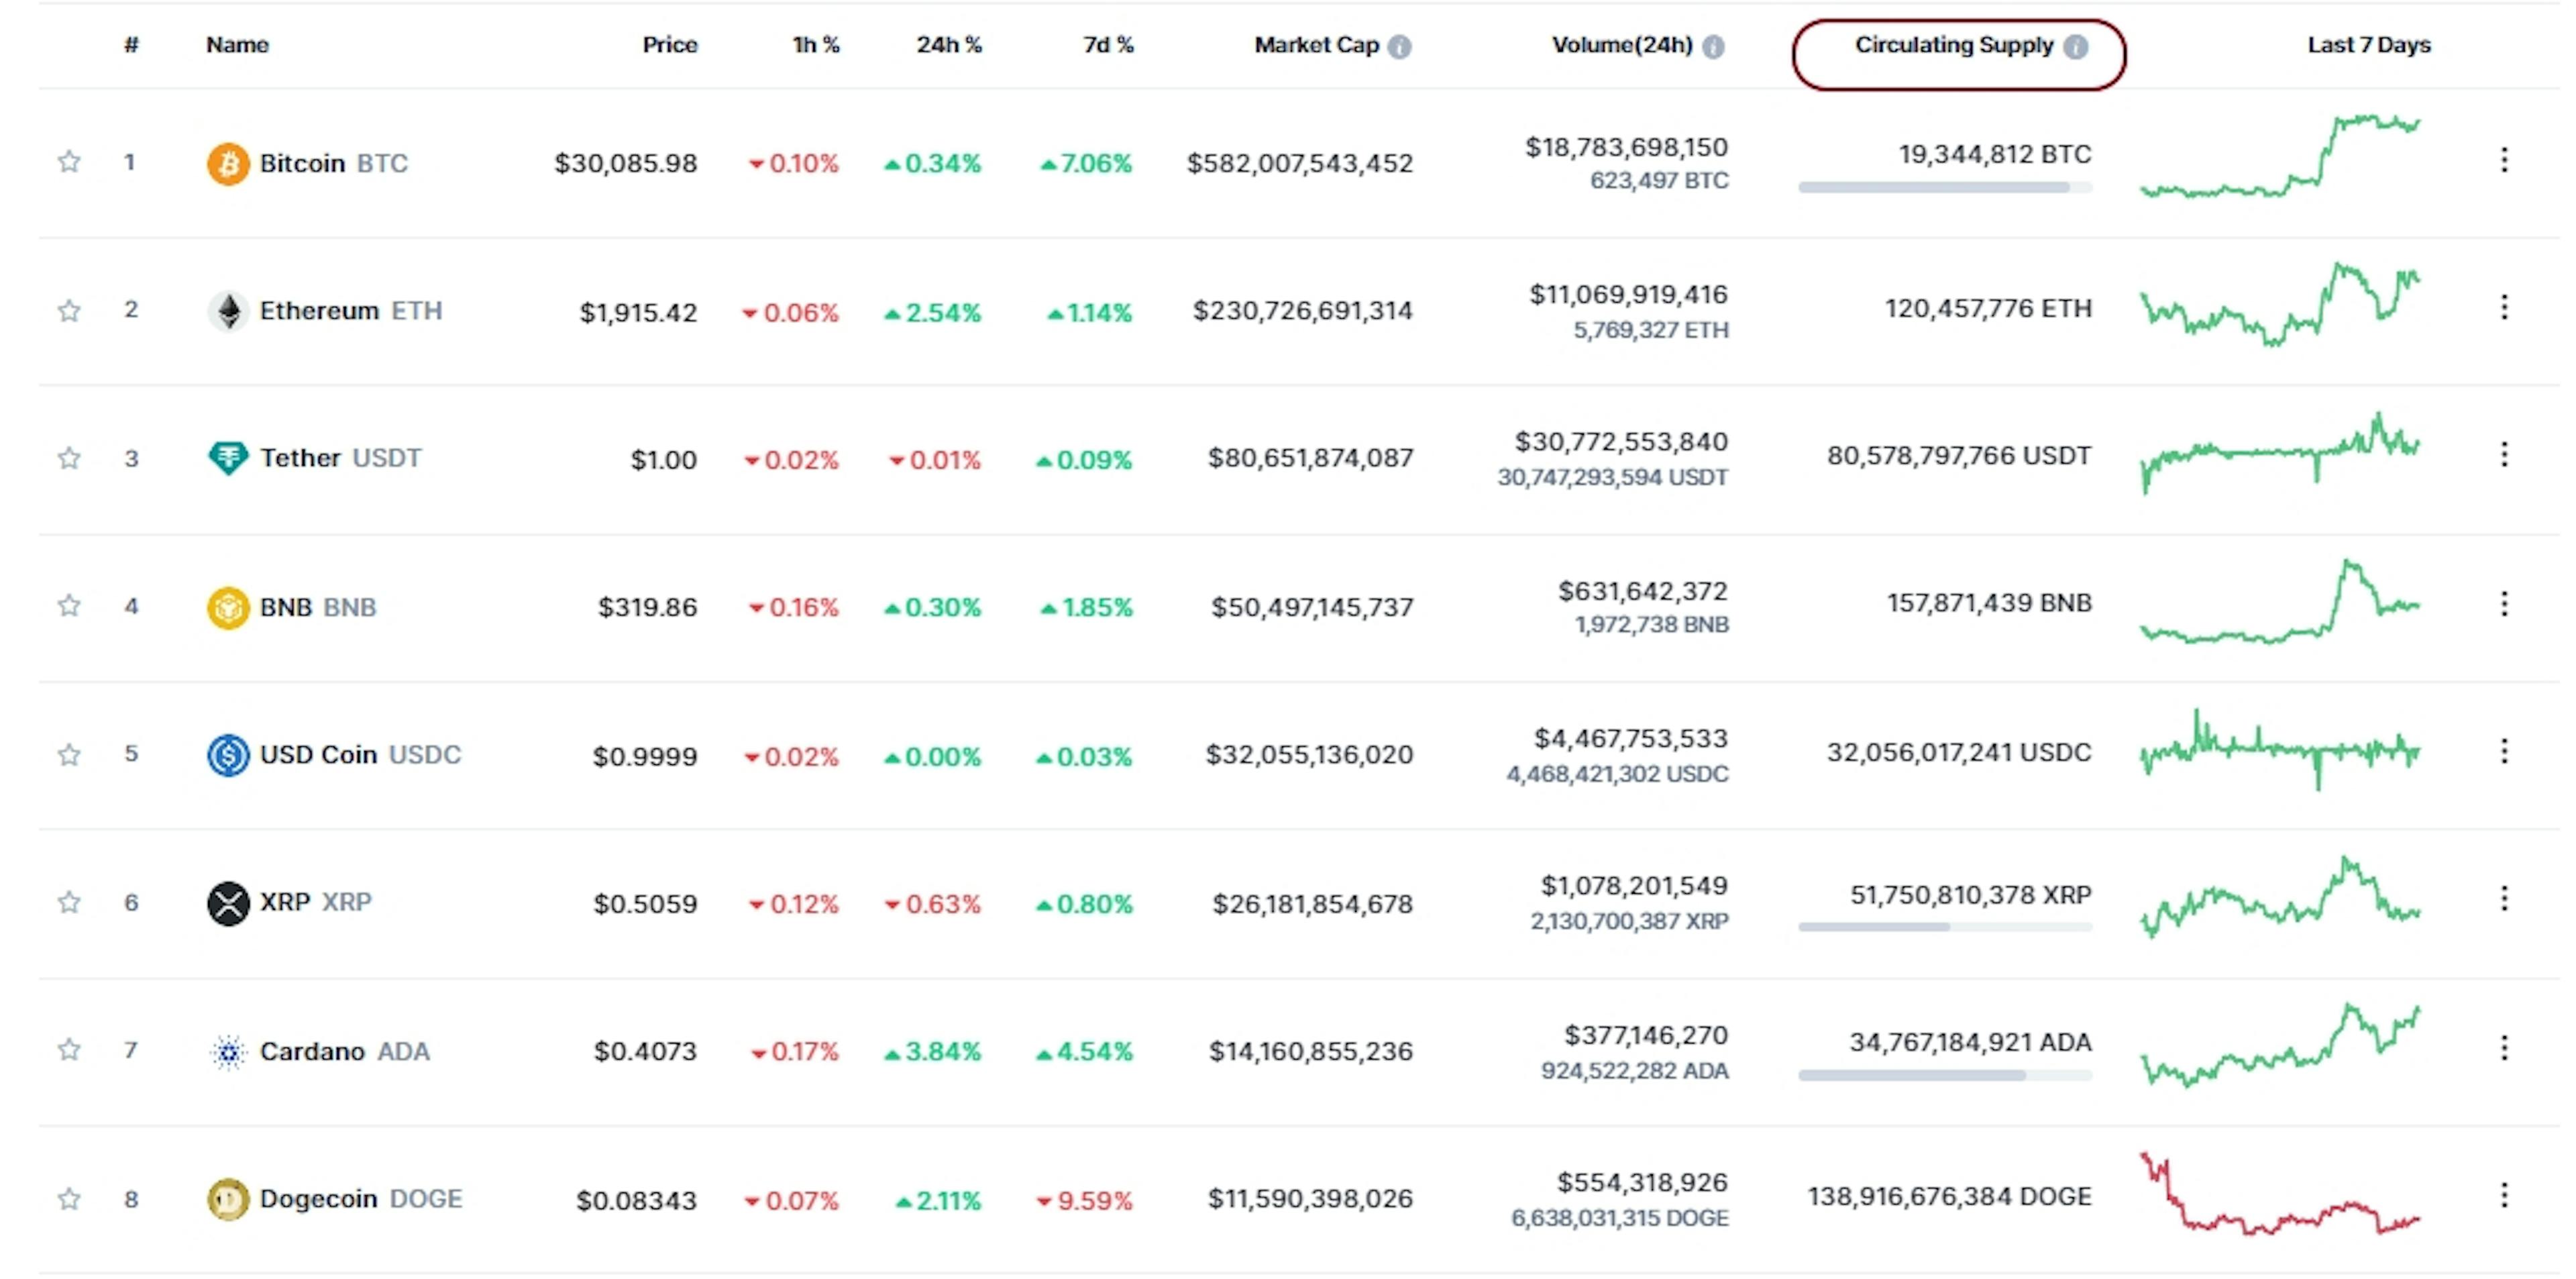This screenshot has width=2576, height=1279.
Task: Open the three-dot menu for Bitcoin row
Action: click(x=2504, y=159)
